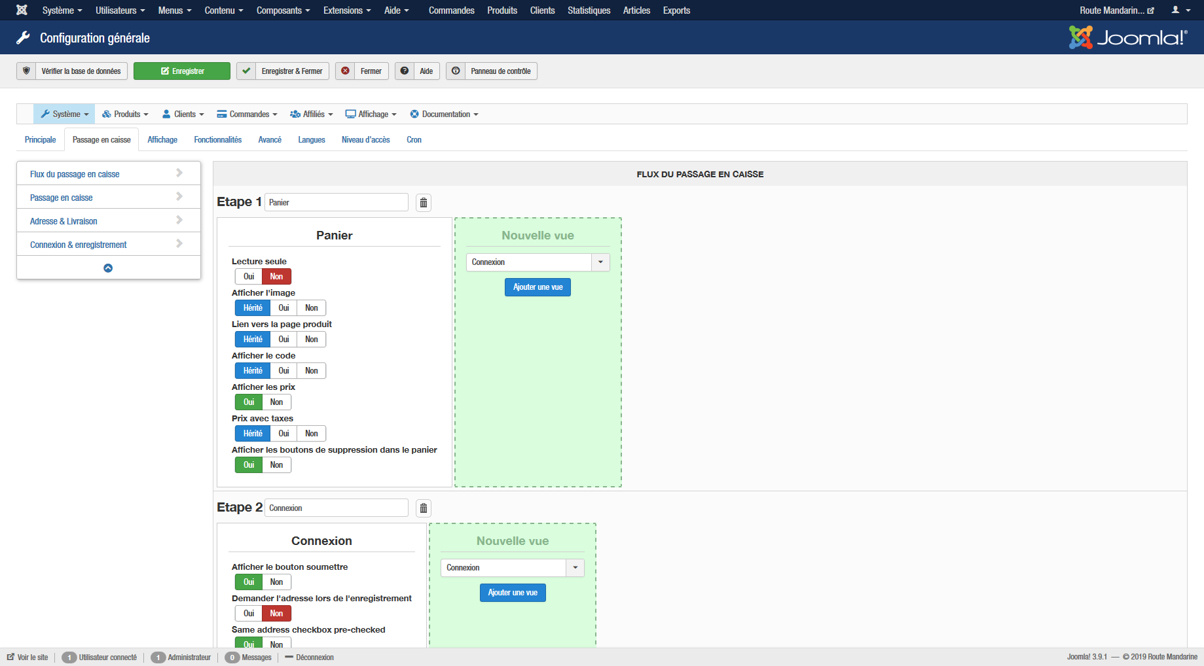Open the Système dropdown in HikaShop menu
The width and height of the screenshot is (1204, 666).
tap(64, 114)
